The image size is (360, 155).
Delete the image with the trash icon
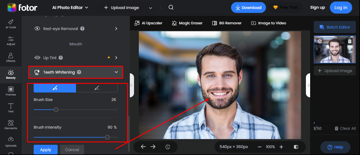click(350, 41)
